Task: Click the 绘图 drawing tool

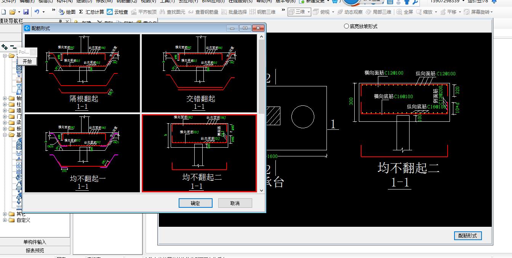Action: [x=67, y=12]
